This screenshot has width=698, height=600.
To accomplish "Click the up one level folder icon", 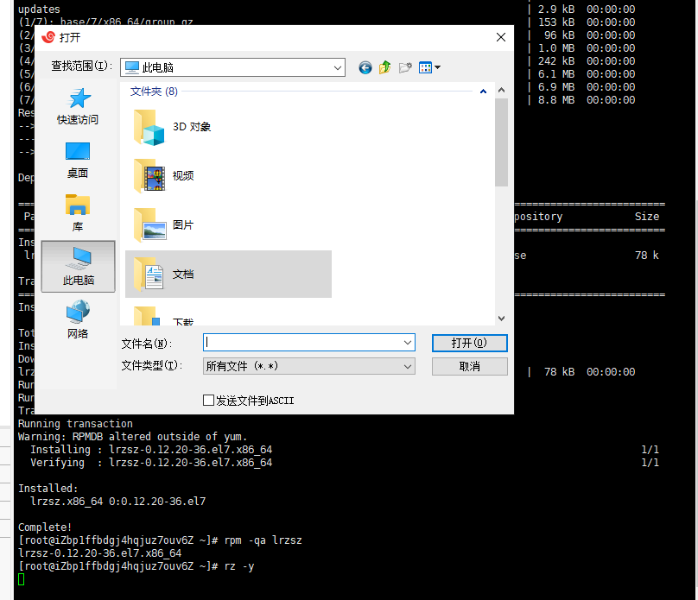I will coord(384,66).
